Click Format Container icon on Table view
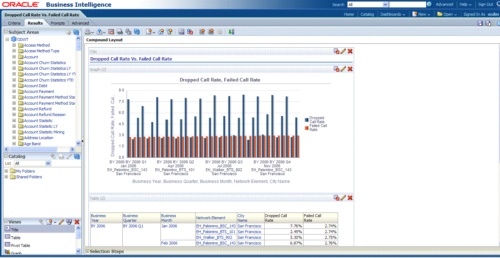This screenshot has height=258, width=500. coord(336,198)
